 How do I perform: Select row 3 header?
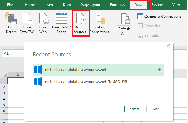(4, 93)
